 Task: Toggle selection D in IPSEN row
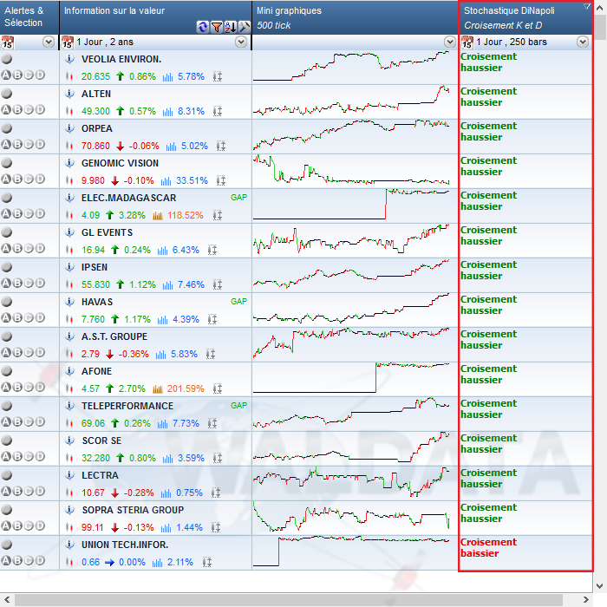pos(40,283)
